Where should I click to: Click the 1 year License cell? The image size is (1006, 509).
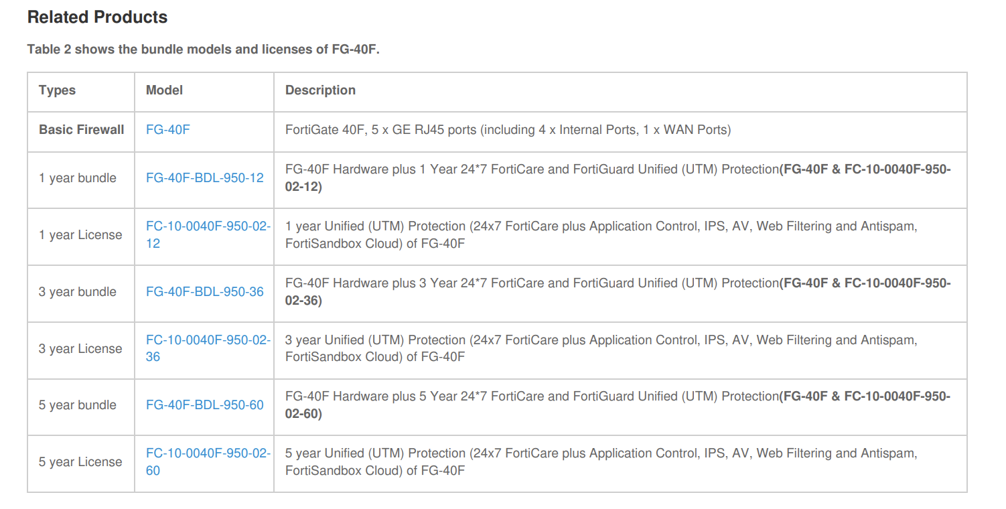click(80, 235)
